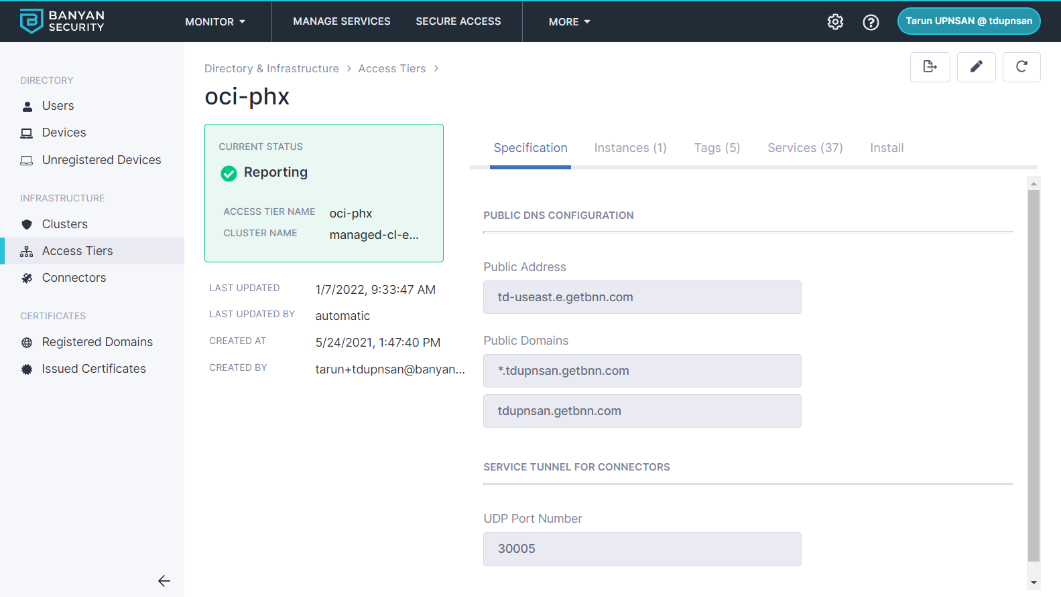
Task: Click the created by tarun+tdupnsan@banyan... value
Action: click(390, 369)
